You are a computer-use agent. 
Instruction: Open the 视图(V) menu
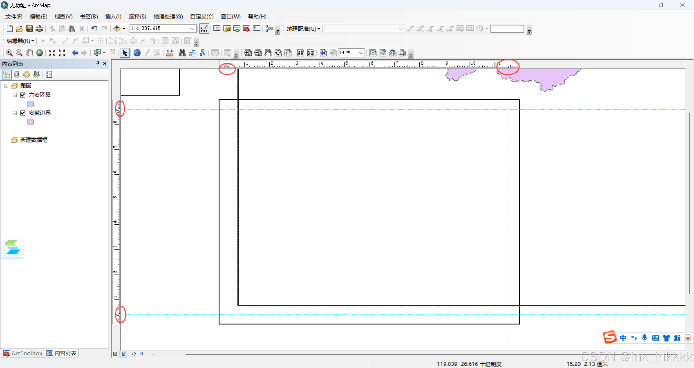point(64,17)
